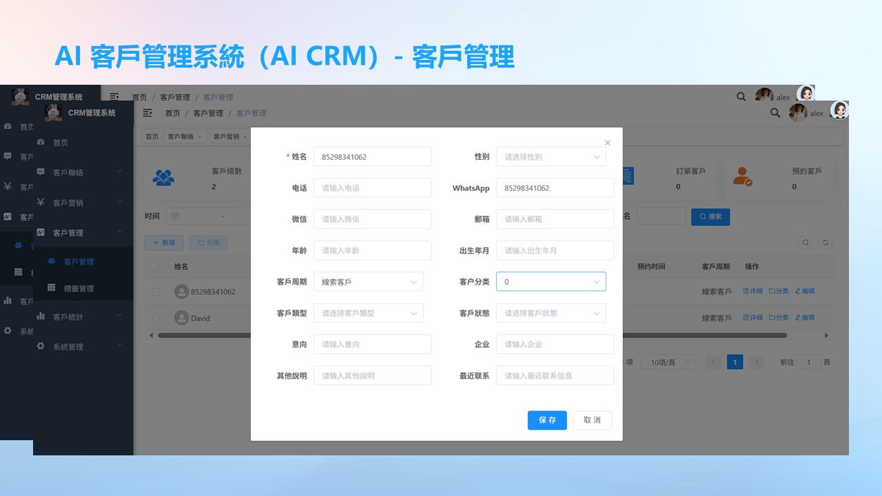Click the 編輯 icon for David's row
The image size is (882, 496).
[x=805, y=318]
